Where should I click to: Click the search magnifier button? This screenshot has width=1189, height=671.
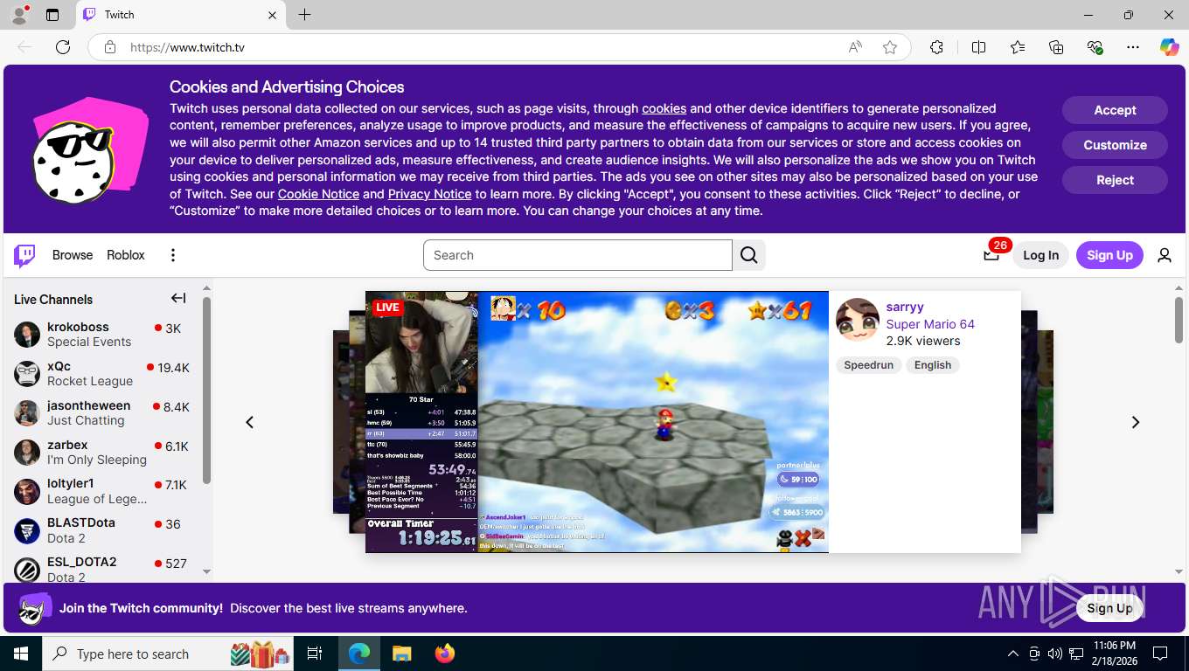(749, 255)
